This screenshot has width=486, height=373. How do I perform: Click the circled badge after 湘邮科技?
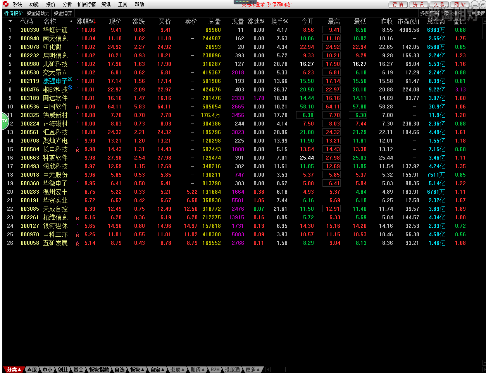[70, 87]
